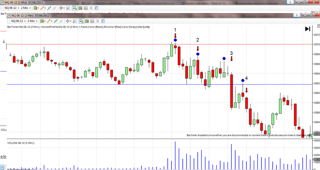
Task: Open the NQ 06-12 instrument dropdown in front chart
Action: pos(18,21)
